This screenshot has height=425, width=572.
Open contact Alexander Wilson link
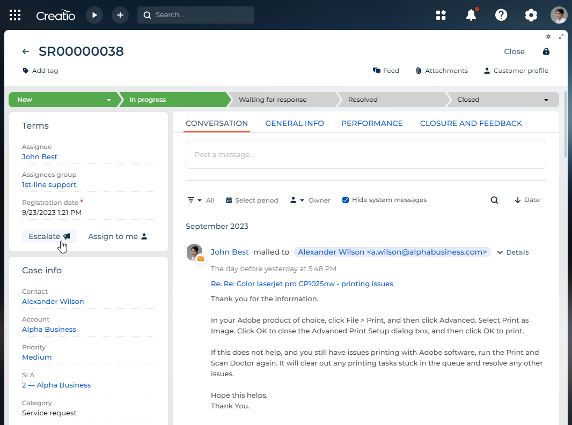tap(53, 301)
